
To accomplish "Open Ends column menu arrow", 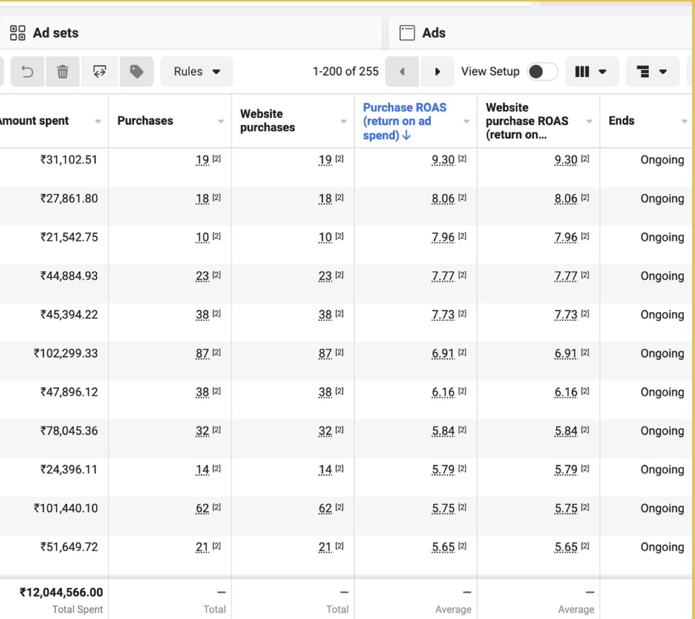I will (x=684, y=121).
